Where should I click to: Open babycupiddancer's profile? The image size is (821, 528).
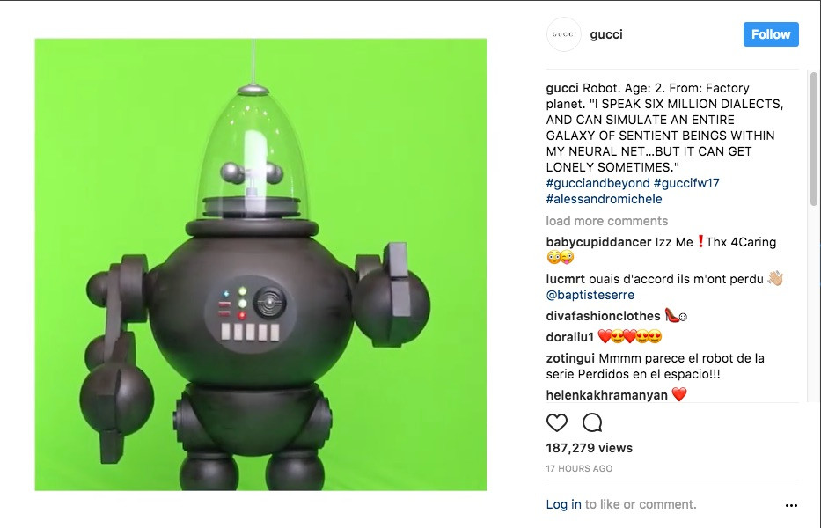click(x=598, y=242)
